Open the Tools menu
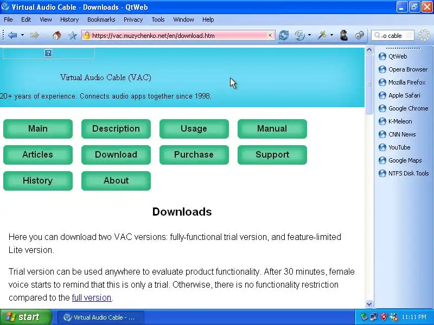Image resolution: width=434 pixels, height=325 pixels. 158,19
